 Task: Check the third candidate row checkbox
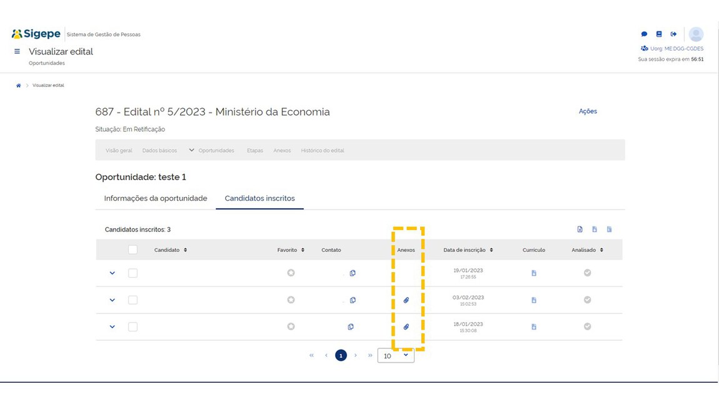(133, 326)
